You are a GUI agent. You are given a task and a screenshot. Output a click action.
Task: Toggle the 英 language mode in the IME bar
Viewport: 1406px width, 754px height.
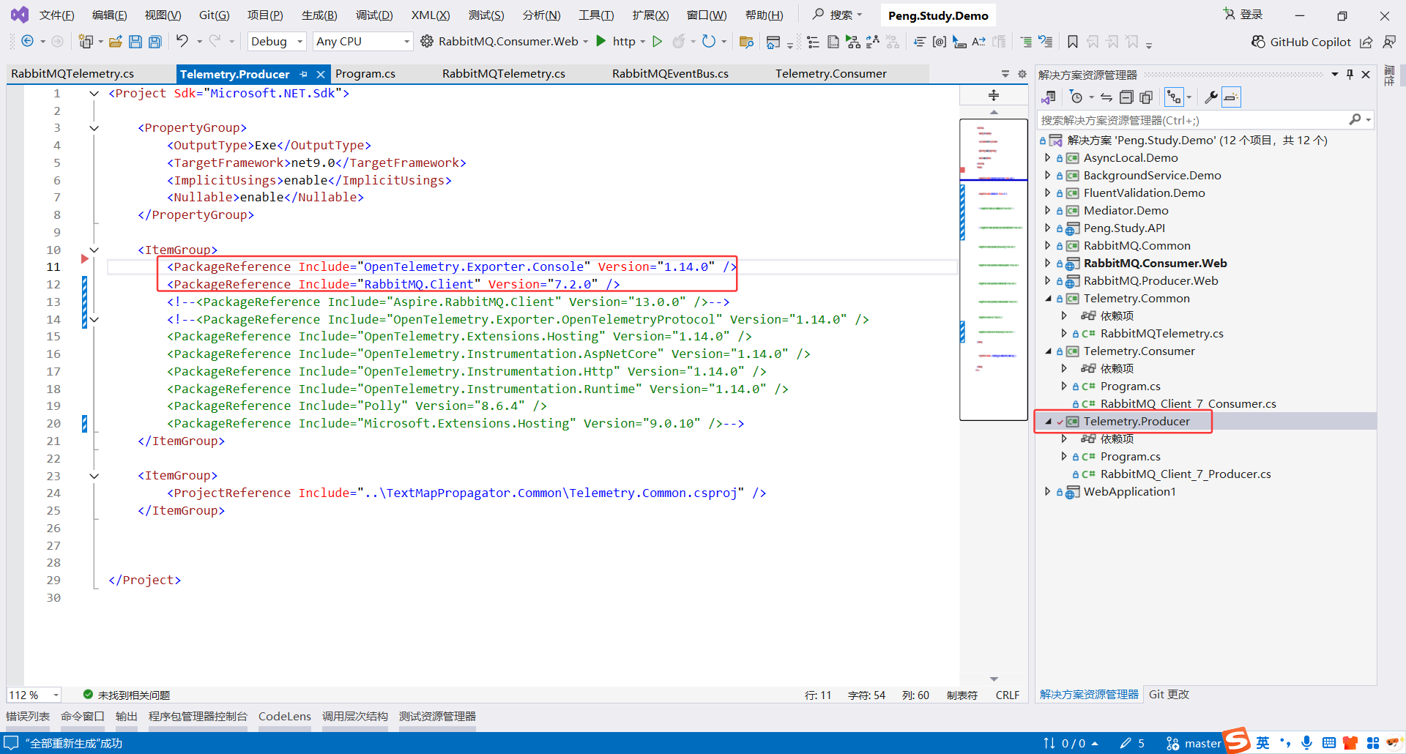click(x=1263, y=743)
